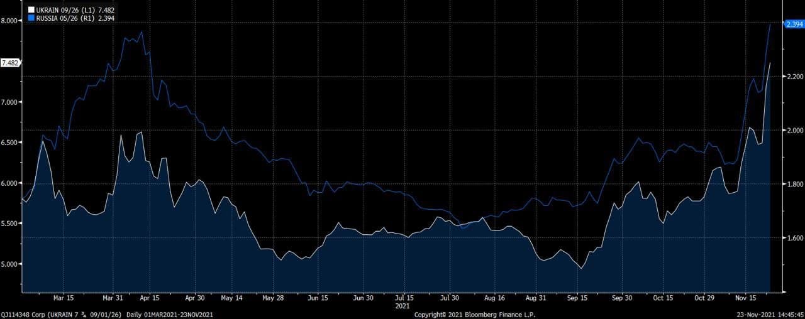Click the blue RUSSIA legend color swatch

click(32, 19)
